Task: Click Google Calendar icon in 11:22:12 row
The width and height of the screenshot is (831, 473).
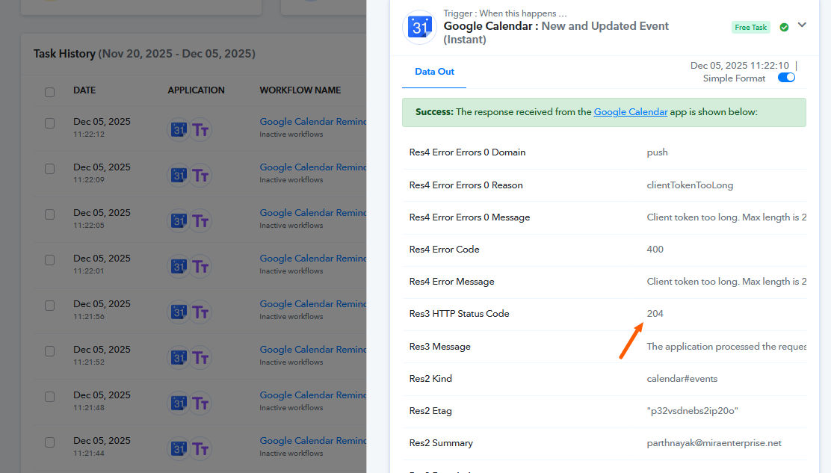Action: 178,130
